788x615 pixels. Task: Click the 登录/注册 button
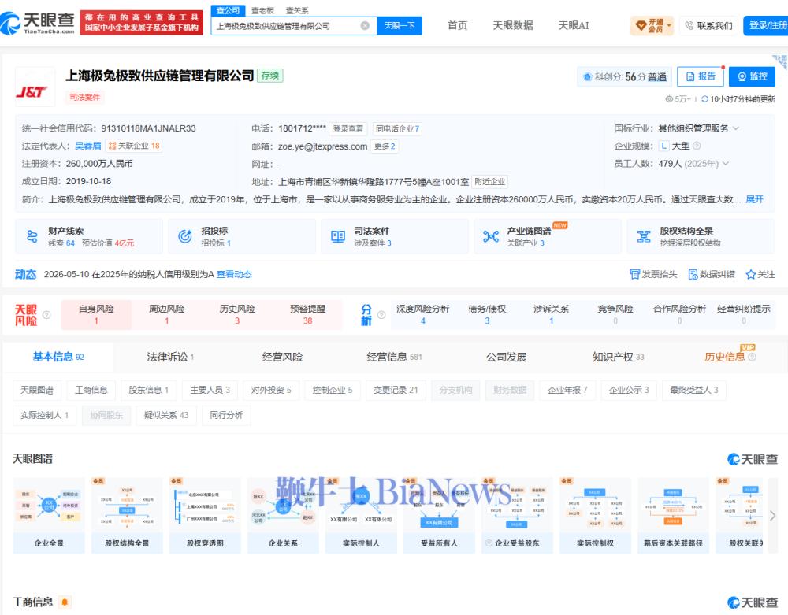pos(767,26)
